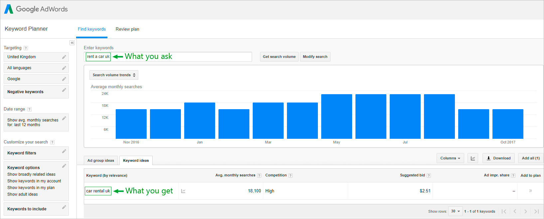Sort by the Add to plan column header
544x219 pixels.
point(530,175)
